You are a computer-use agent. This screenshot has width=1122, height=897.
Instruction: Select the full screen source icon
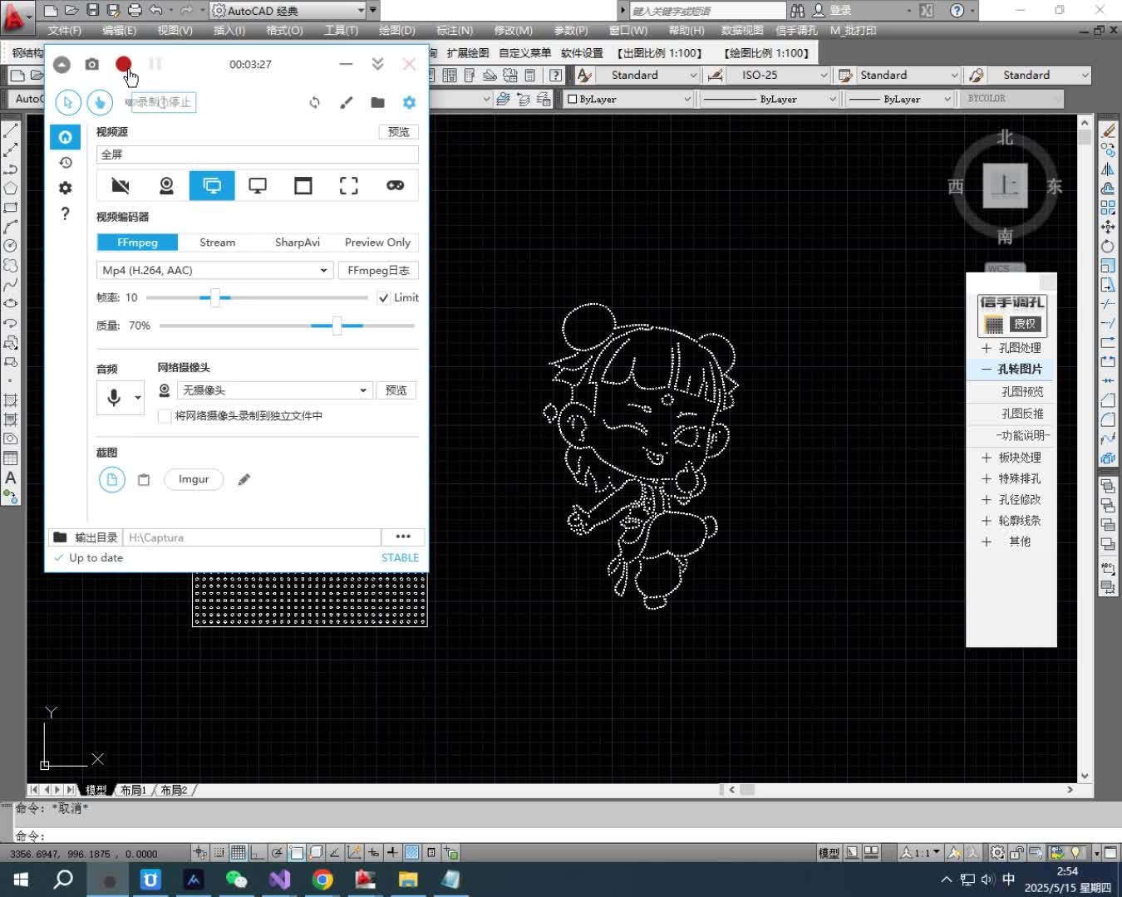click(212, 186)
